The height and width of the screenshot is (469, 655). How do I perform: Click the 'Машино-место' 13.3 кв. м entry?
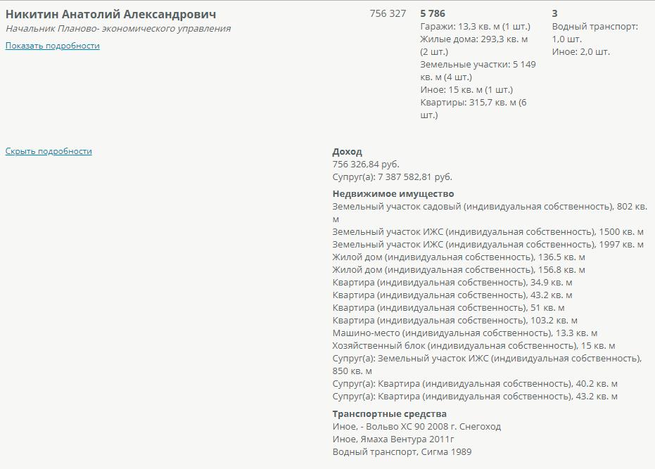point(464,333)
